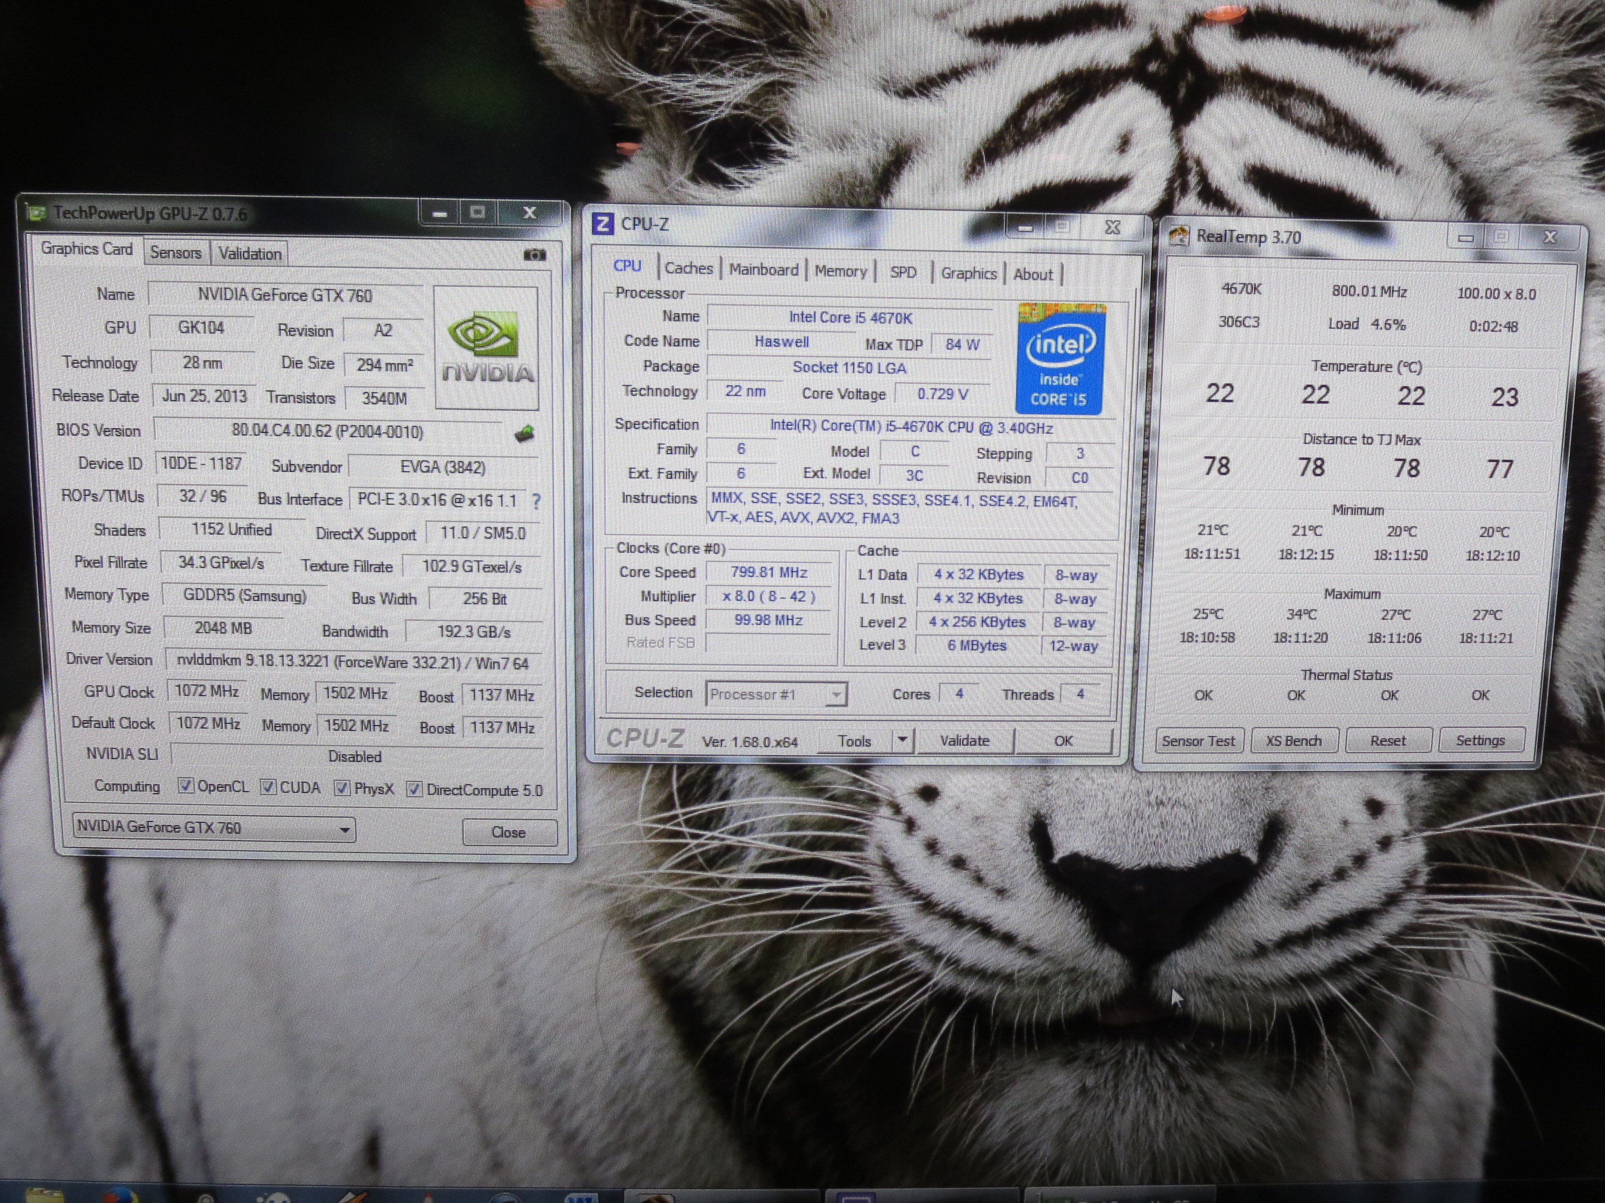Screen dimensions: 1605x1203
Task: Open the About tab in CPU-Z
Action: pyautogui.click(x=1032, y=274)
